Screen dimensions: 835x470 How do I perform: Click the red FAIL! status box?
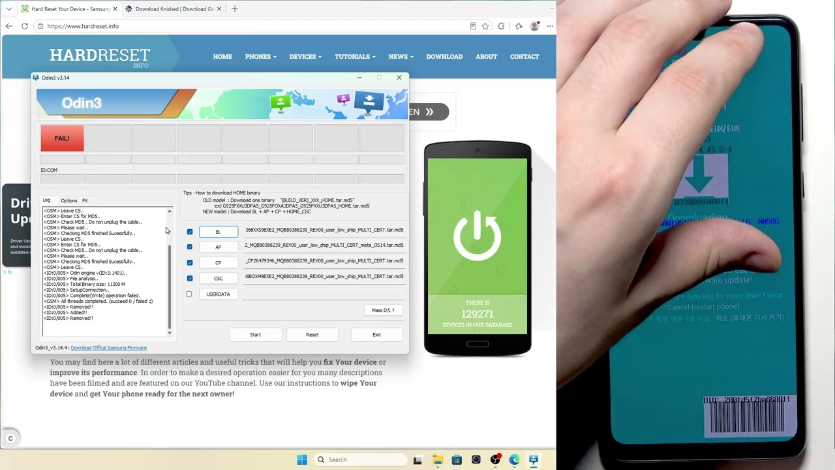point(62,138)
